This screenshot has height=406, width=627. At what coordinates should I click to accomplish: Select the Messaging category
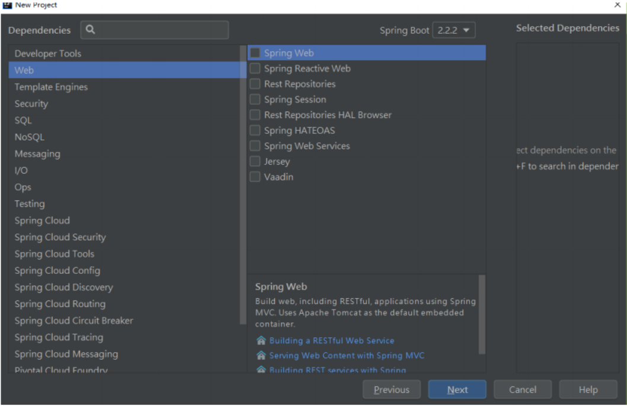click(x=124, y=154)
